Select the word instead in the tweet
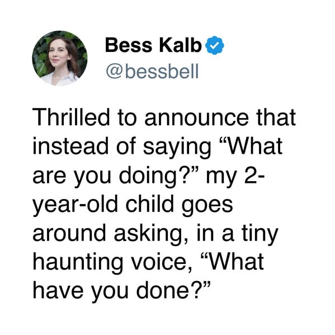The width and height of the screenshot is (335, 335). (70, 147)
